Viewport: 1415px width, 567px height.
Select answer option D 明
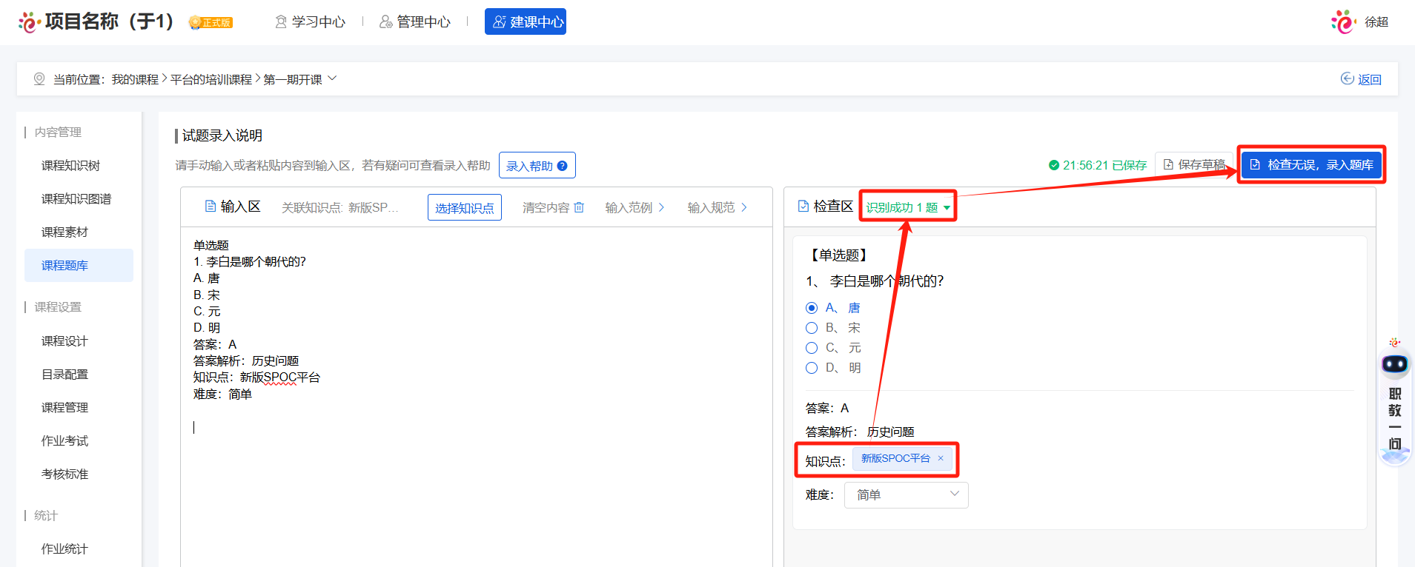[812, 368]
